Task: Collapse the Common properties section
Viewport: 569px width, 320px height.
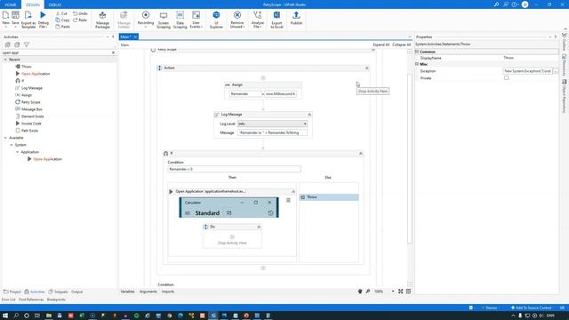Action: point(417,52)
